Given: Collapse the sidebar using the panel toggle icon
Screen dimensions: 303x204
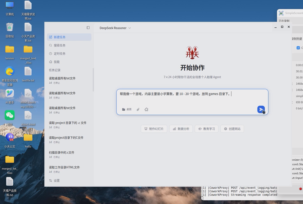Looking at the screenshot, I should point(88,27).
